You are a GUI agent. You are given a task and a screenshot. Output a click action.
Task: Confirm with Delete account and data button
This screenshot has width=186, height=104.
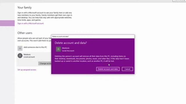pos(108,69)
